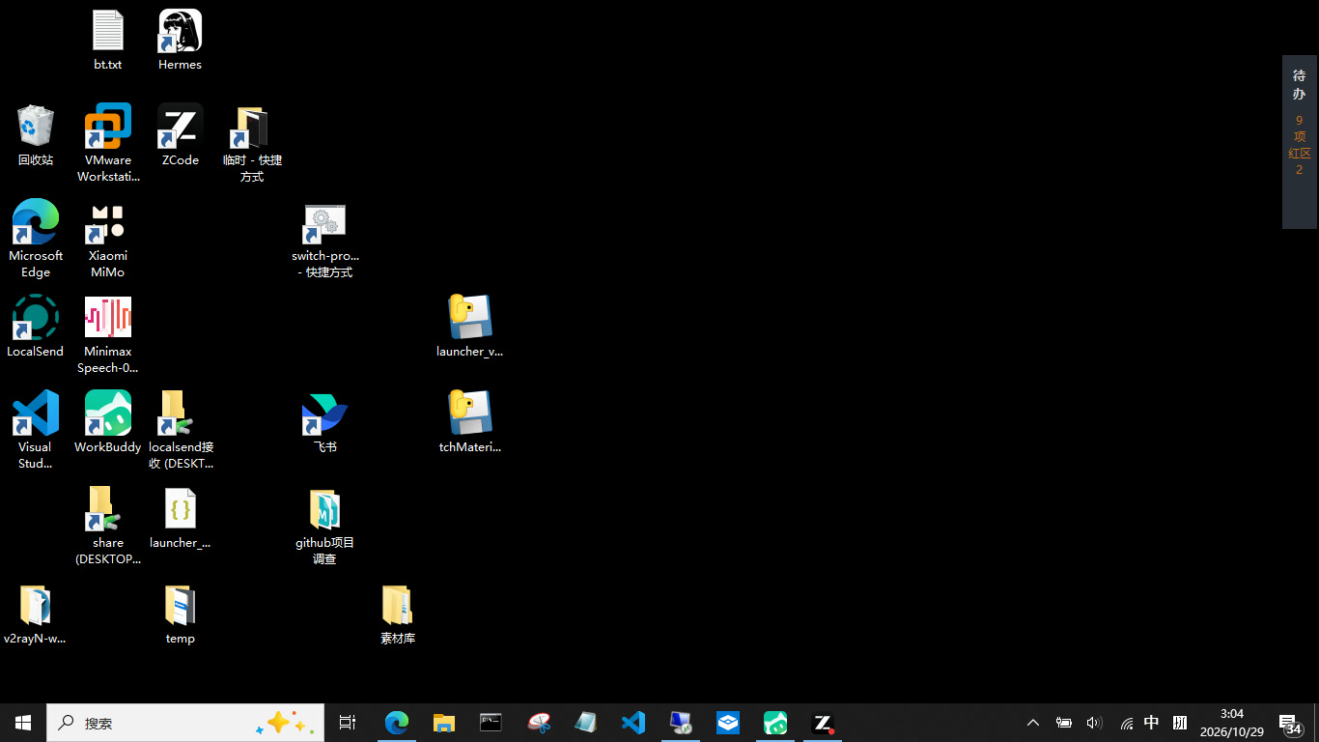The image size is (1319, 742).
Task: Toggle the 中 input method language indicator
Action: [1151, 723]
